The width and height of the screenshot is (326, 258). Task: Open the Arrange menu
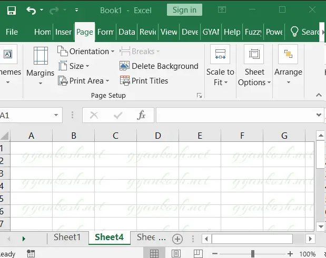pos(288,65)
